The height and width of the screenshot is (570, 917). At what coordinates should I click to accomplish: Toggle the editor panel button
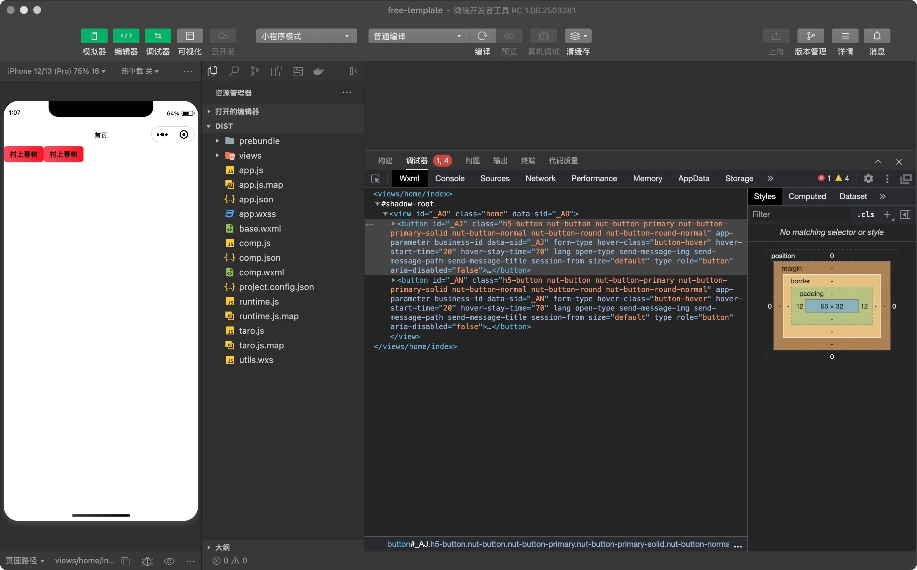(126, 36)
